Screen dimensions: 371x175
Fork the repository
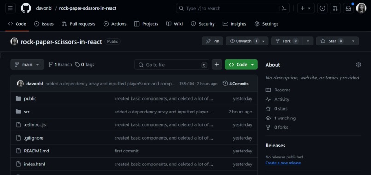(x=287, y=41)
